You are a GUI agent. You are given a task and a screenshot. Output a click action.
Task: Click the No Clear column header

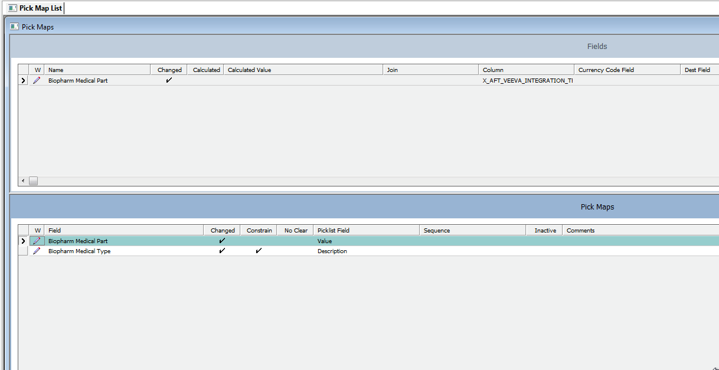296,230
